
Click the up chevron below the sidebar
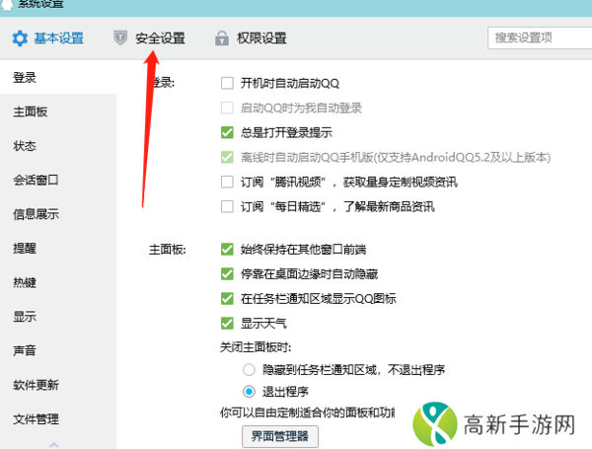[x=54, y=444]
